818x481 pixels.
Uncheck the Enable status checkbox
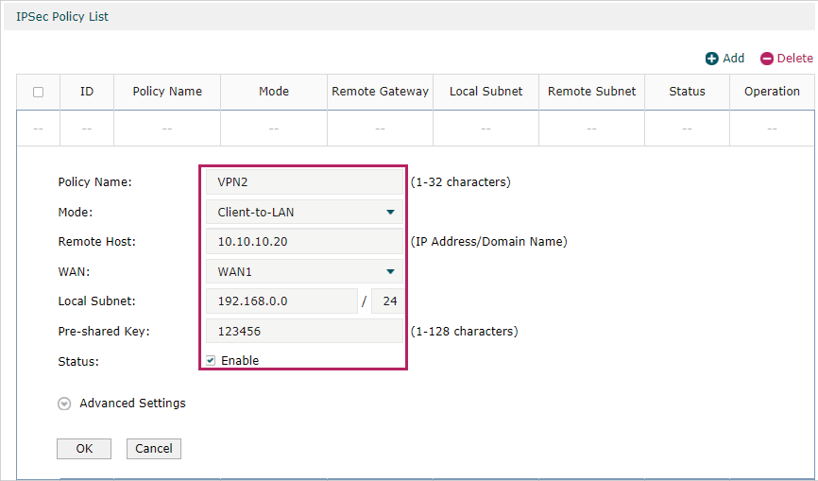211,361
